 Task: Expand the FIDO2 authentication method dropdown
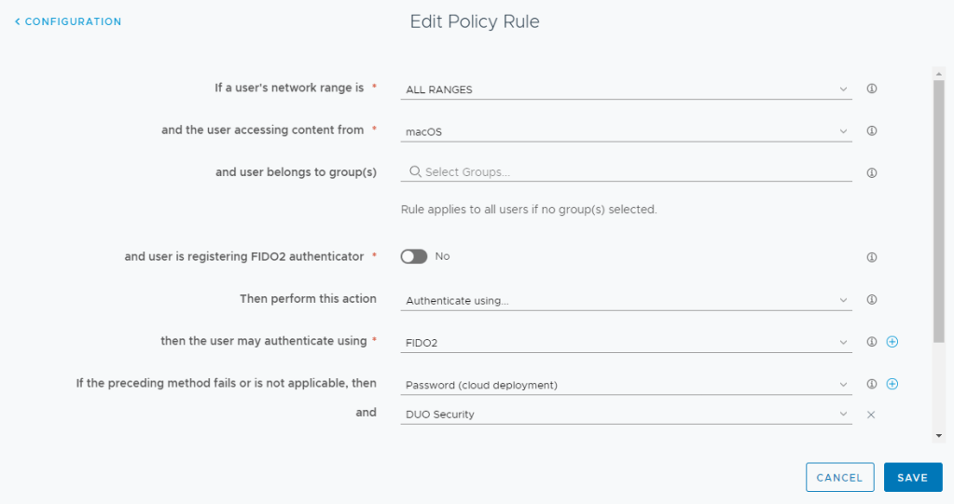pyautogui.click(x=626, y=342)
